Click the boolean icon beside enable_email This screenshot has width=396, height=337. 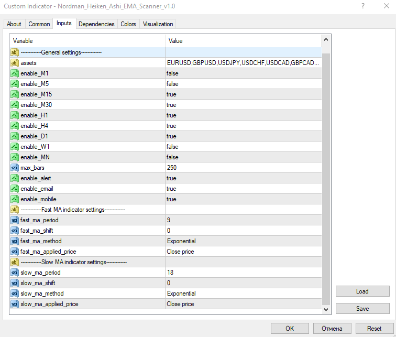pyautogui.click(x=14, y=189)
